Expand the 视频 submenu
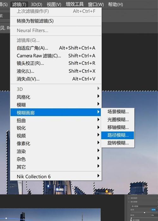The height and width of the screenshot is (221, 158). click(x=56, y=135)
